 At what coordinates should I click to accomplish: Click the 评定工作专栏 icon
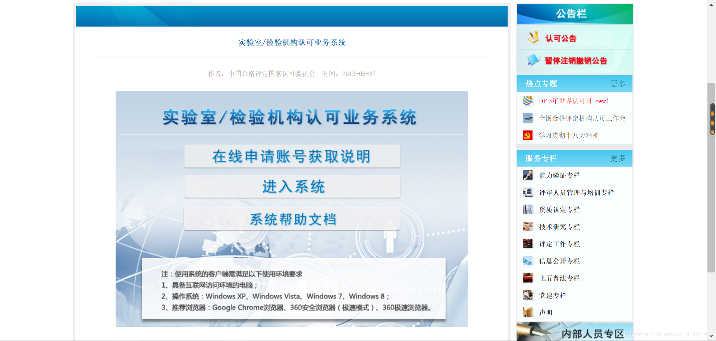pos(528,244)
